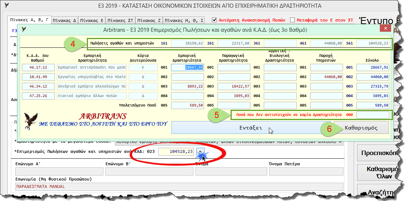
Task: Click field 003 Εμπορική Δραστηριότητα 8893,22
Action: 187,86
